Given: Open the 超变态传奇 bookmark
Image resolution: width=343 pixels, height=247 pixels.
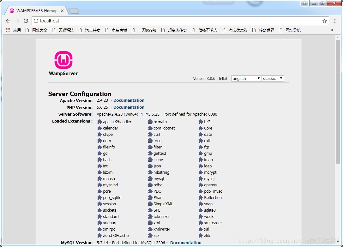Looking at the screenshot, I should (x=174, y=30).
